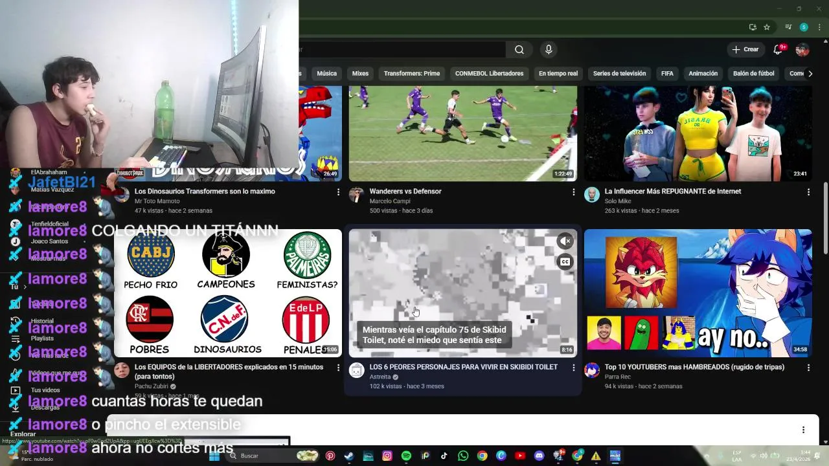Bookmark this page with the star icon
829x466 pixels.
(x=767, y=27)
